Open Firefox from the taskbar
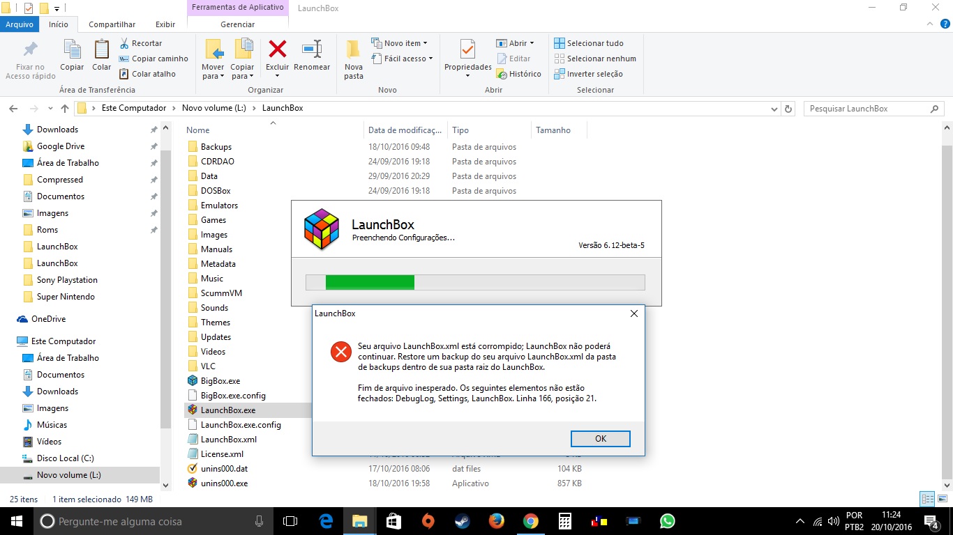953x535 pixels. [497, 521]
